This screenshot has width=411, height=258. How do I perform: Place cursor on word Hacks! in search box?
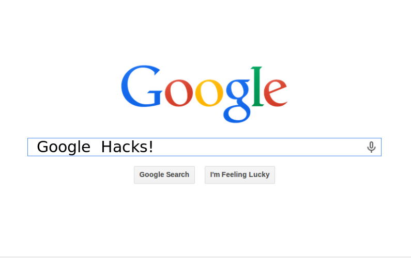coord(127,147)
